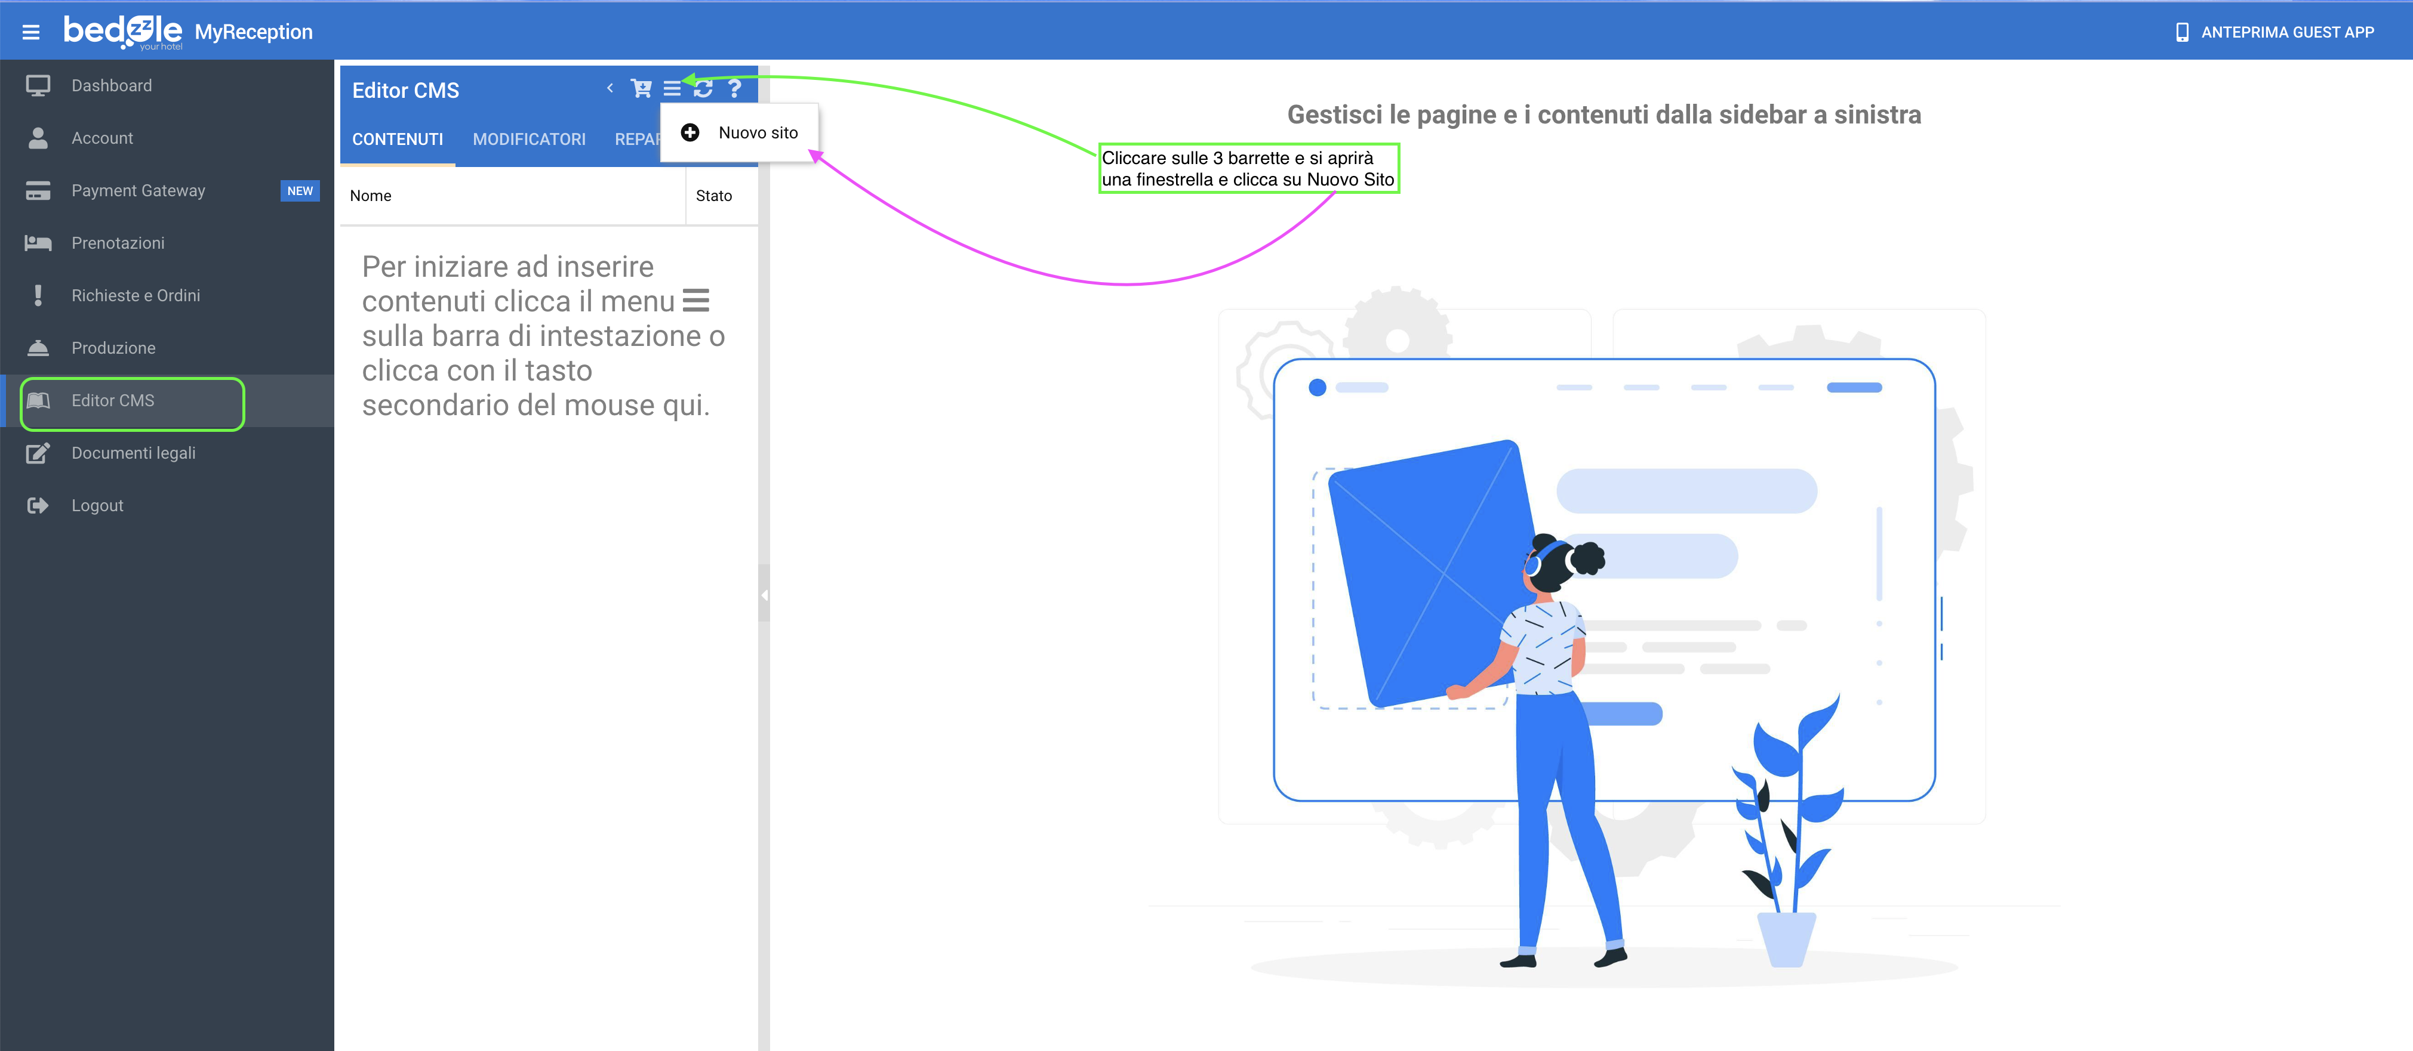Open Richieste e Ordini section
Image resolution: width=2413 pixels, height=1051 pixels.
click(136, 296)
